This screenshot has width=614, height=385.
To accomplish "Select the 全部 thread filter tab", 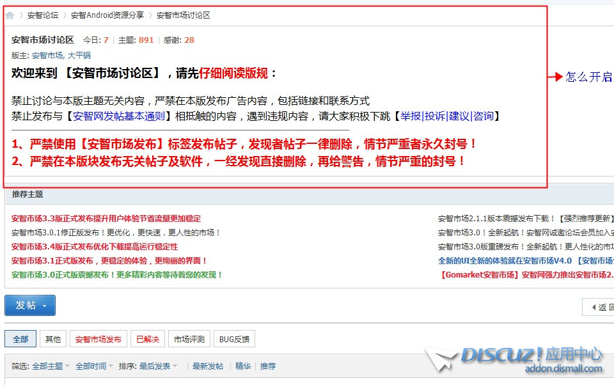I will (20, 339).
